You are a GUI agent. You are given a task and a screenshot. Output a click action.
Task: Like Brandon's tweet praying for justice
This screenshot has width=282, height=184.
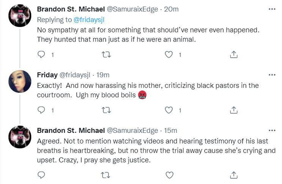[170, 175]
